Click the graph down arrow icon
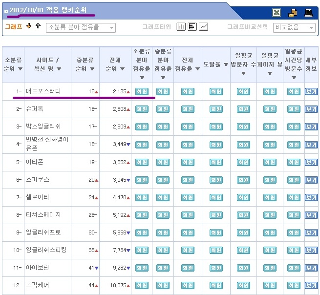This screenshot has width=320, height=295. (x=29, y=26)
